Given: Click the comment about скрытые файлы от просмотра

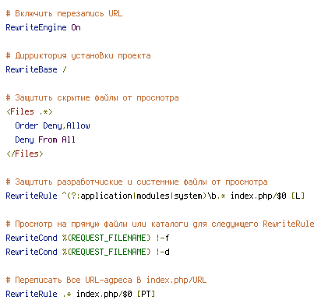Looking at the screenshot, I should click(92, 98).
